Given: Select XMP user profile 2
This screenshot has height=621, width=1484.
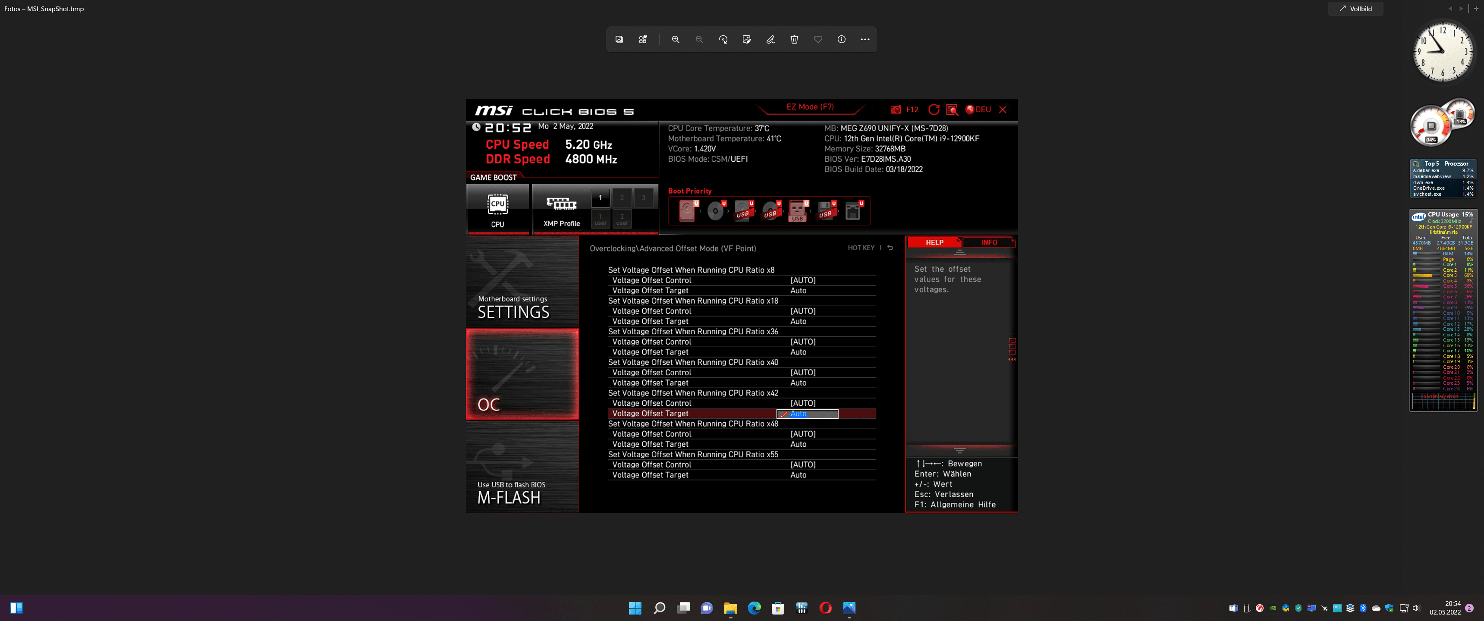Looking at the screenshot, I should pyautogui.click(x=622, y=219).
